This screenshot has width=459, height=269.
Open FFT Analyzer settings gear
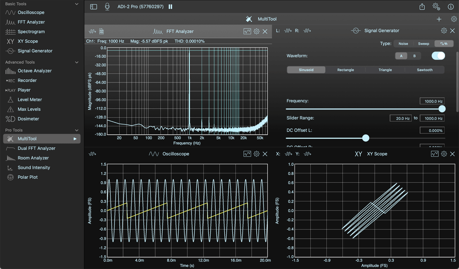click(257, 31)
